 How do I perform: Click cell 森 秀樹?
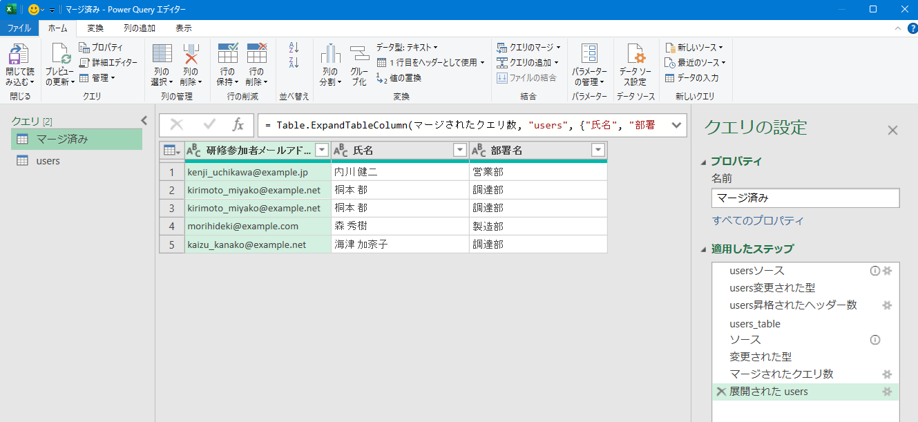(x=400, y=226)
